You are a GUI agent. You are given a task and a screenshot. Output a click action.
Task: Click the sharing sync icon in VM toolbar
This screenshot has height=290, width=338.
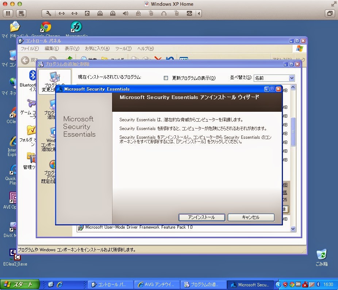click(x=189, y=14)
